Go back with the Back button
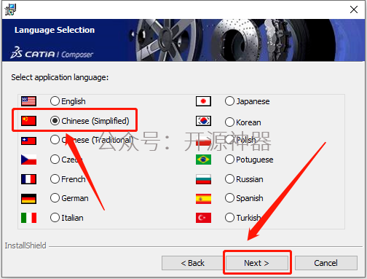 click(193, 263)
